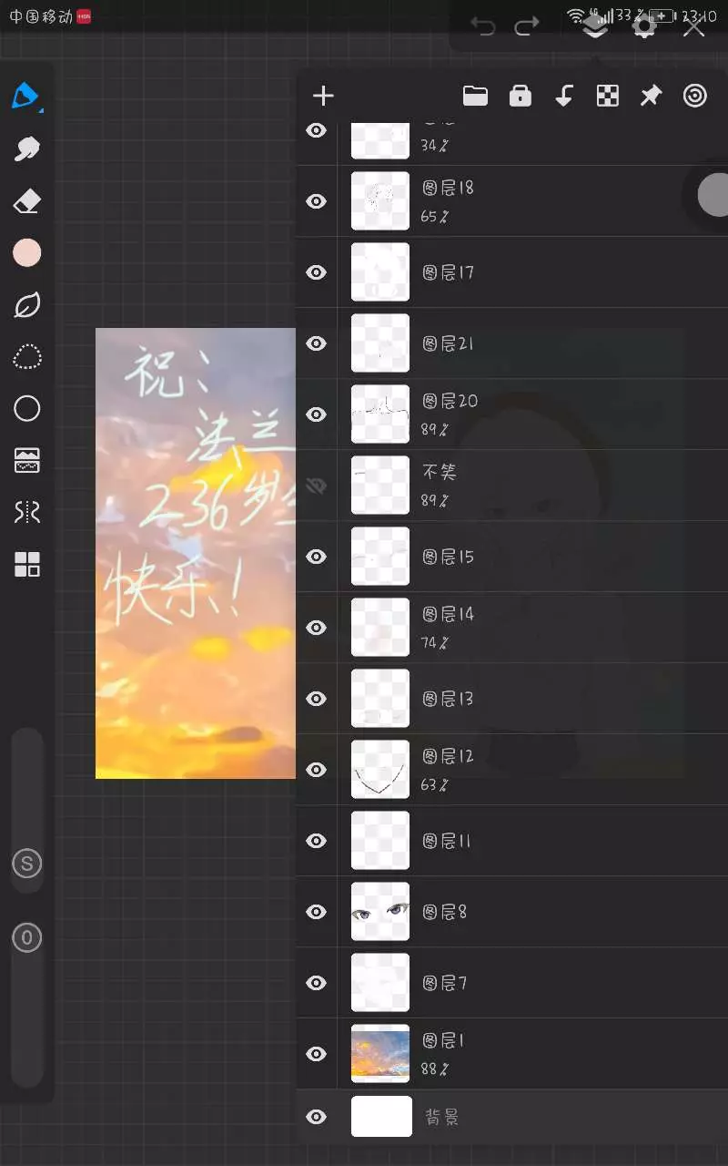
Task: Open the pink color swatch
Action: coord(26,253)
